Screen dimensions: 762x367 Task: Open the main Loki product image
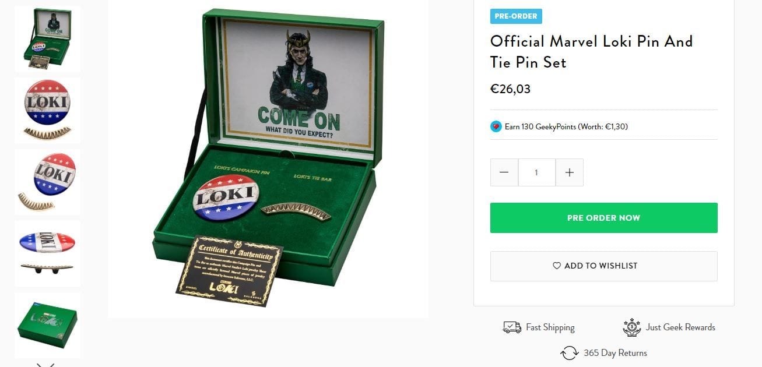pyautogui.click(x=268, y=158)
